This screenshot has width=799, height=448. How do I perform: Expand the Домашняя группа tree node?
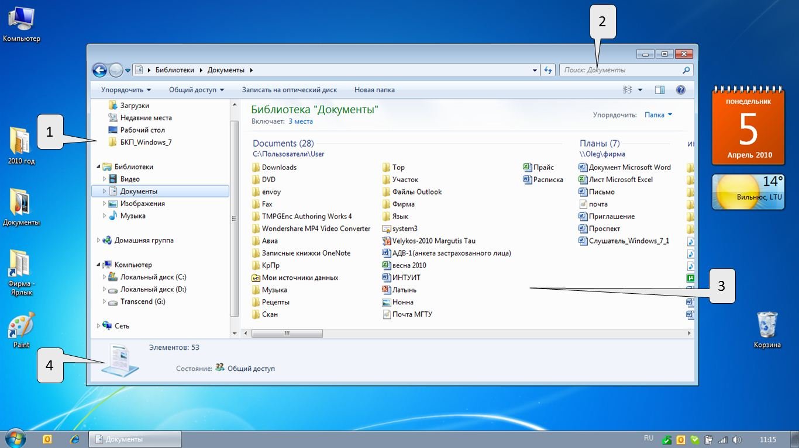(x=98, y=240)
